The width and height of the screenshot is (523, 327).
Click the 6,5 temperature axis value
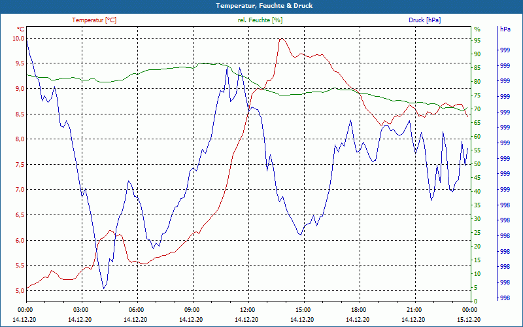[20, 215]
